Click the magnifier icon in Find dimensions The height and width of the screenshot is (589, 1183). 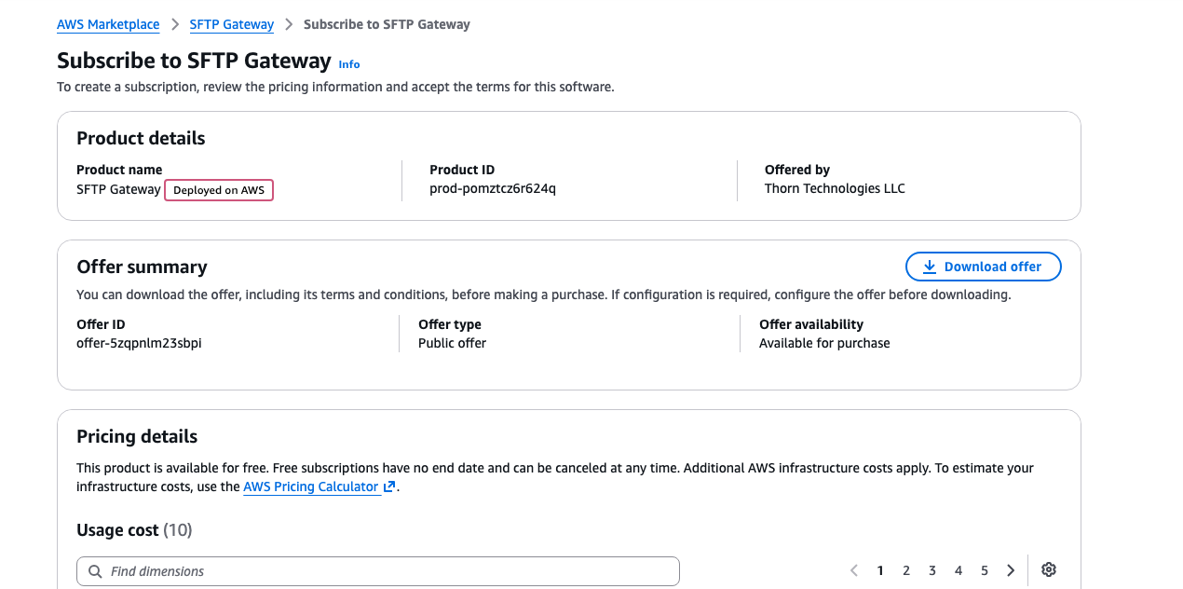95,571
